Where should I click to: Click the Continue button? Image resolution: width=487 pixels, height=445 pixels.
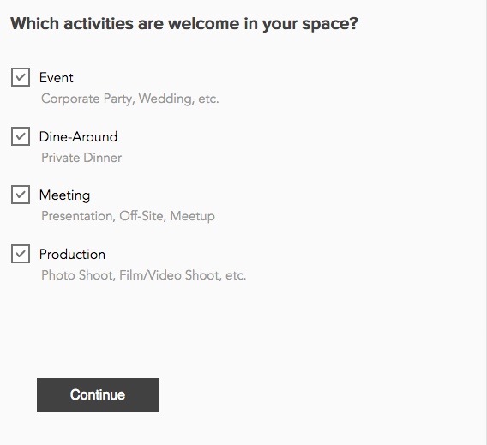pyautogui.click(x=98, y=395)
